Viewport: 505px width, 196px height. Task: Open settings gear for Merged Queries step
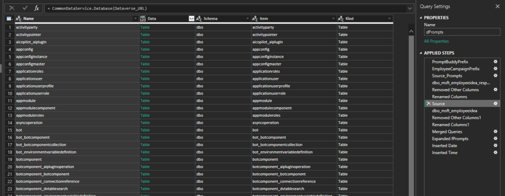point(496,131)
